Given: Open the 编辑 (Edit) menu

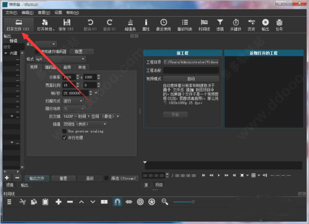Looking at the screenshot, I should pos(27,13).
